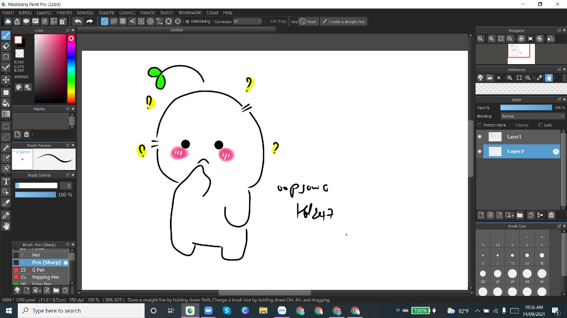Open the Filter menu
Screen dimensions: 567x318
(x=64, y=13)
